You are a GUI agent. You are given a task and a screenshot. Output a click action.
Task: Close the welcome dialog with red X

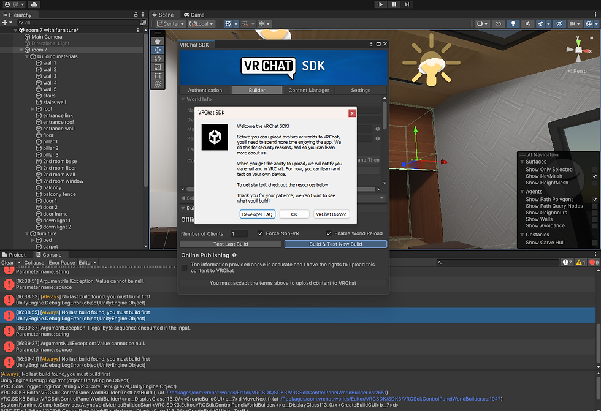tap(352, 113)
